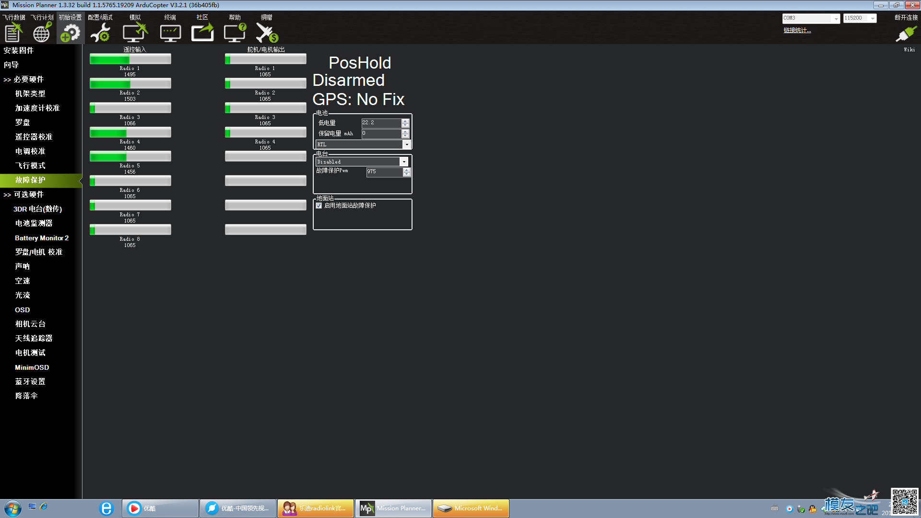The width and height of the screenshot is (921, 518).
Task: Click 链接统计 connection stats link
Action: (798, 30)
